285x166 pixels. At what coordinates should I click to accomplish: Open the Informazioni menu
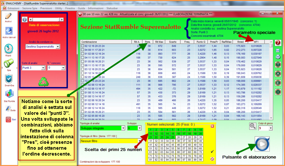point(96,8)
